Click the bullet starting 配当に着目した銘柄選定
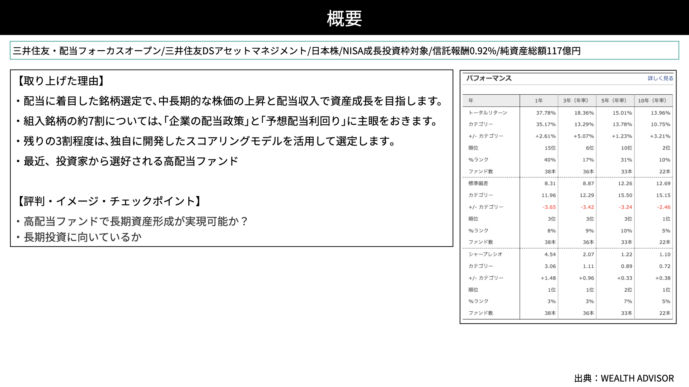This screenshot has width=689, height=387. click(230, 101)
